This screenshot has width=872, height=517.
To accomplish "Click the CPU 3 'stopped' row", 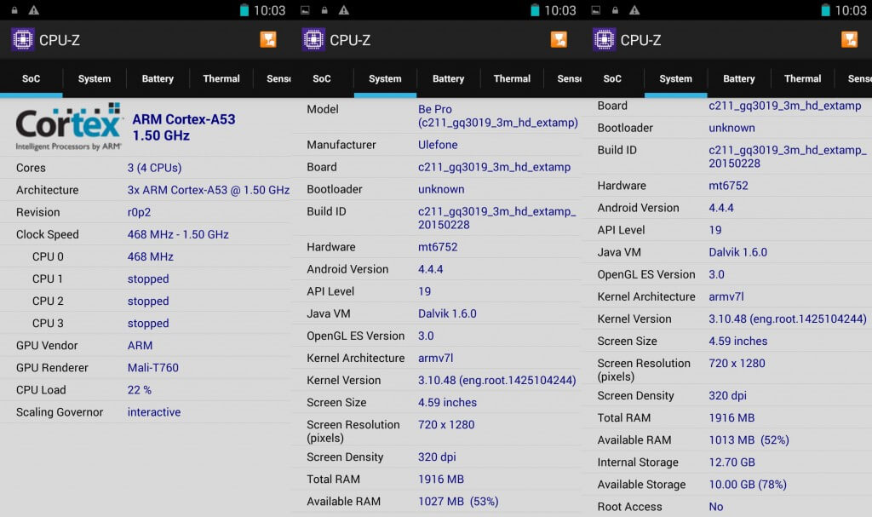I will coord(146,324).
